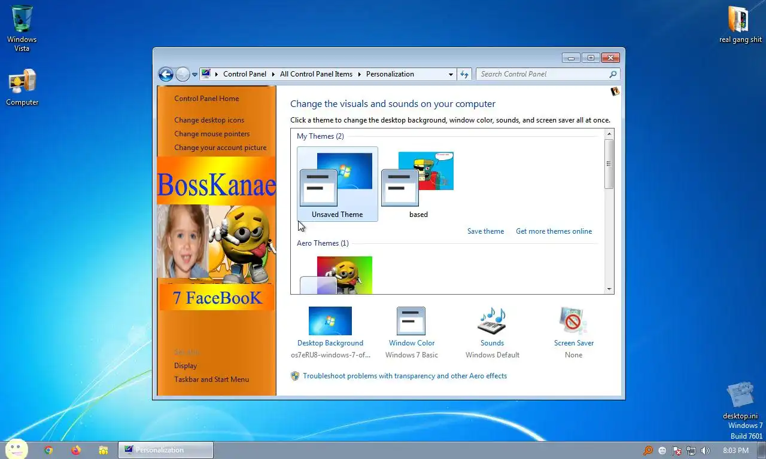Open the Screen Saver icon
Image resolution: width=766 pixels, height=459 pixels.
tap(573, 321)
